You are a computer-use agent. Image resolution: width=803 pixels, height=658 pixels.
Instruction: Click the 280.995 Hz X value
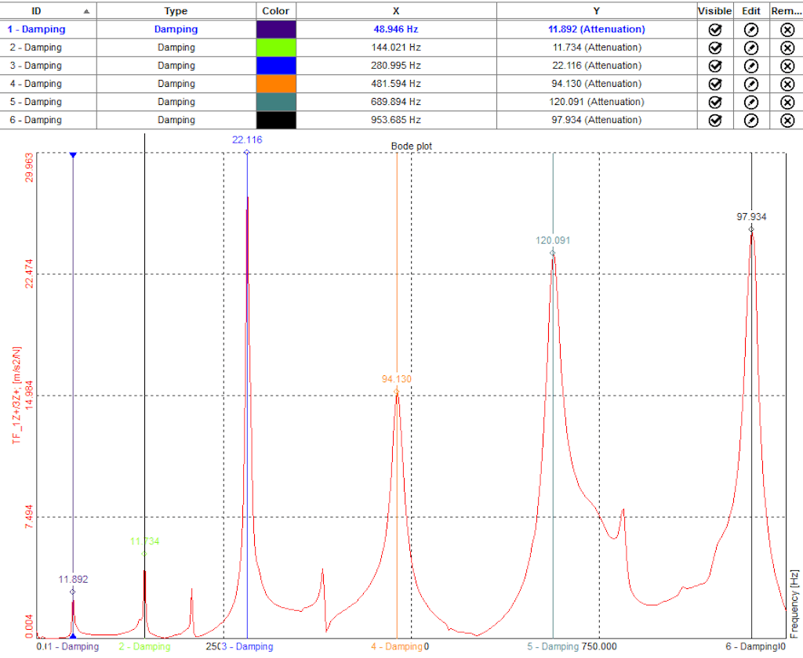point(396,66)
